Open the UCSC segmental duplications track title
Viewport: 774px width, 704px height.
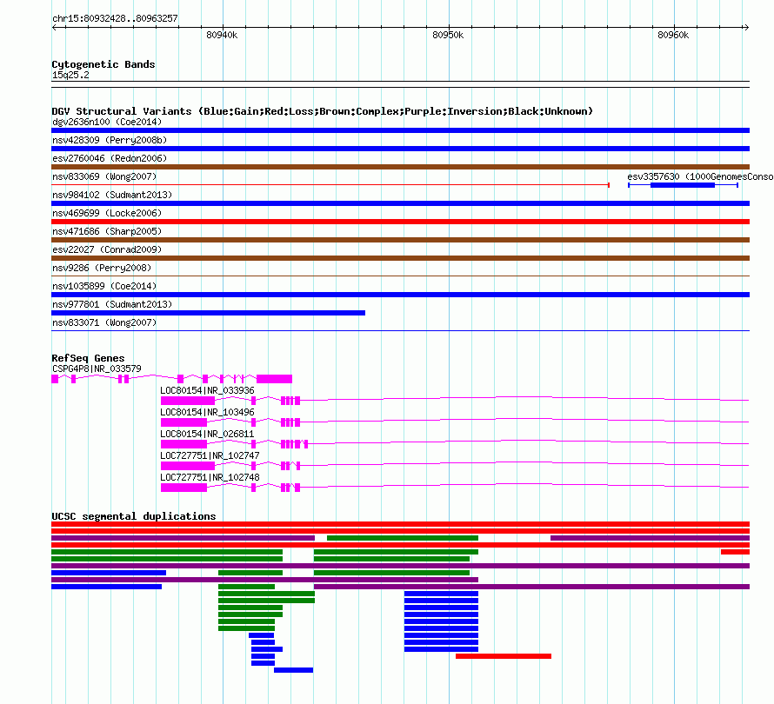pyautogui.click(x=134, y=516)
